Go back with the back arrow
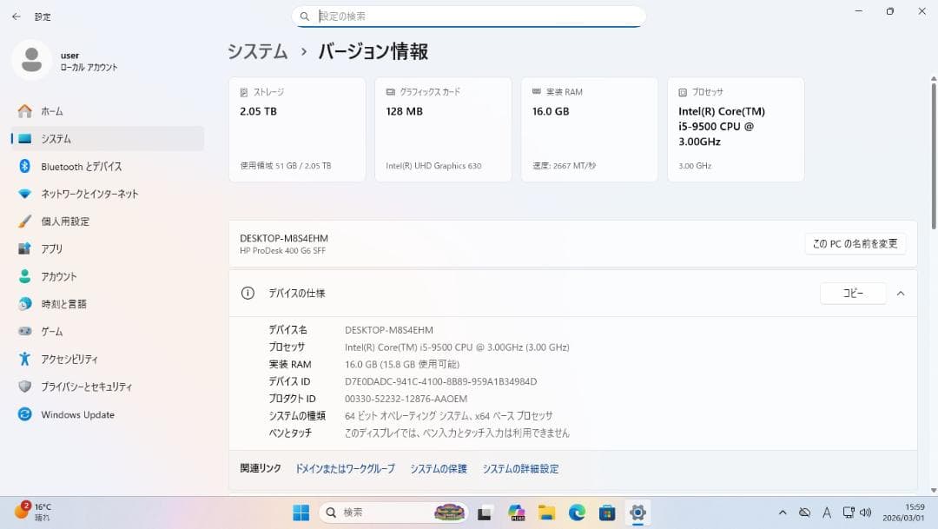938x529 pixels. pyautogui.click(x=17, y=17)
